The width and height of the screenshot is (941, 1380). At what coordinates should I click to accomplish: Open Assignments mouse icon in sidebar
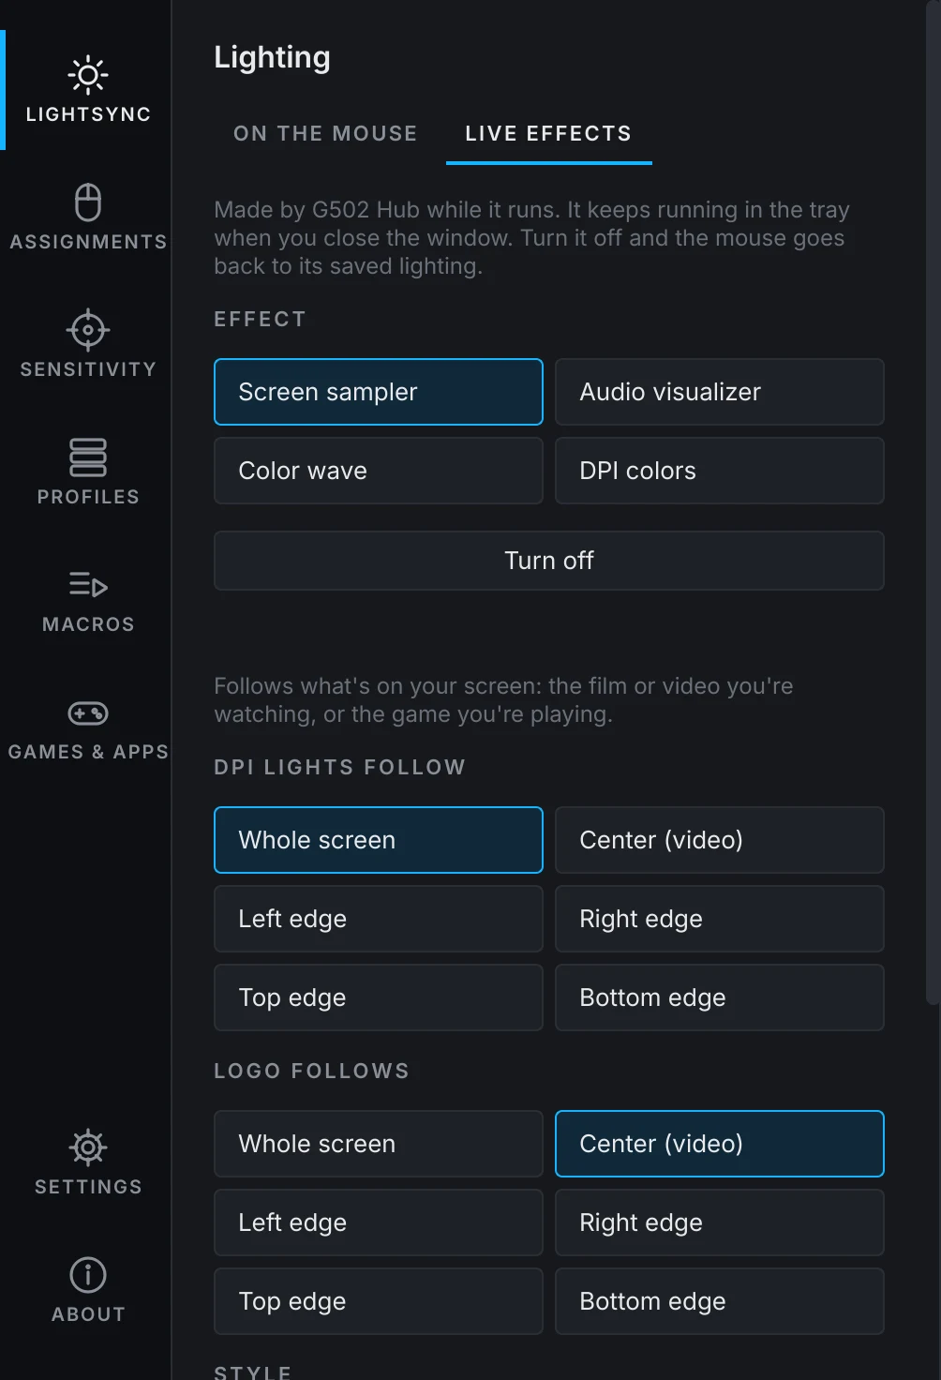(88, 202)
